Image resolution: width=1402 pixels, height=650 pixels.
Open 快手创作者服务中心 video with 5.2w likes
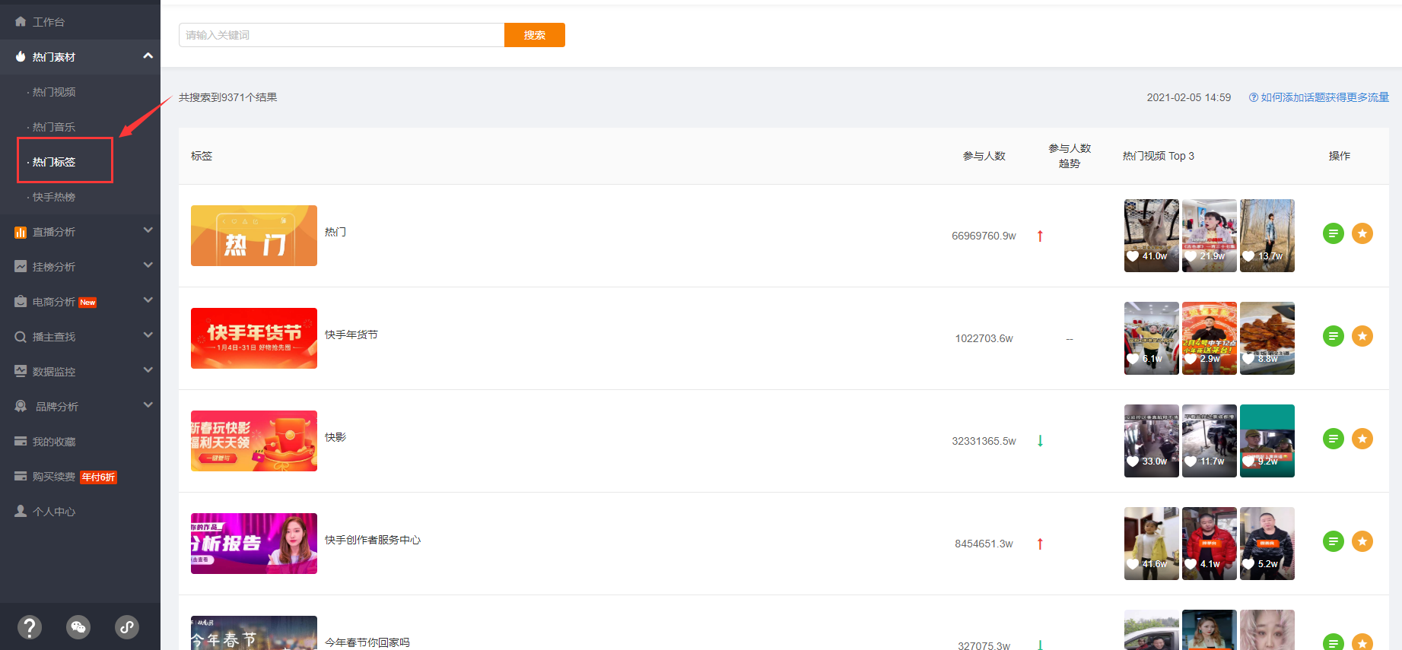click(x=1267, y=544)
